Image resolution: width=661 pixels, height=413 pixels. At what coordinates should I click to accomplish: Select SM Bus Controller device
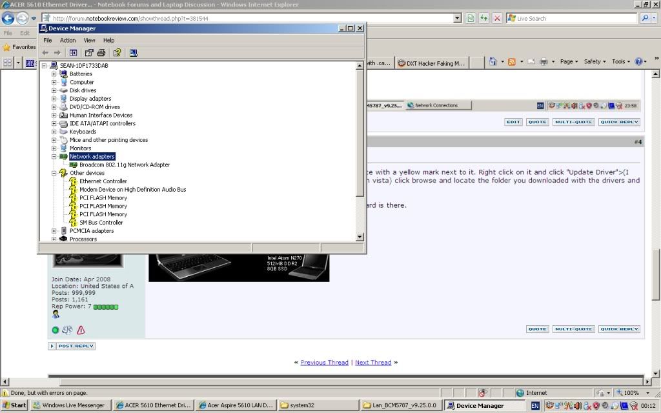tap(101, 223)
